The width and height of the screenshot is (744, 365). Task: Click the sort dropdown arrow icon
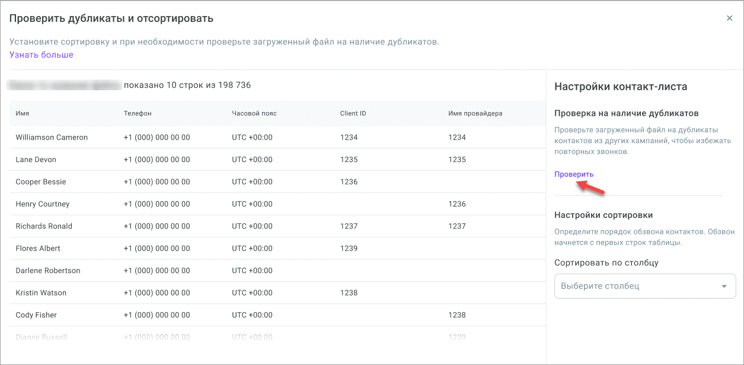point(724,286)
